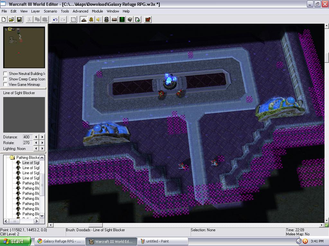
Task: Click the orange system tray icon
Action: [305, 241]
